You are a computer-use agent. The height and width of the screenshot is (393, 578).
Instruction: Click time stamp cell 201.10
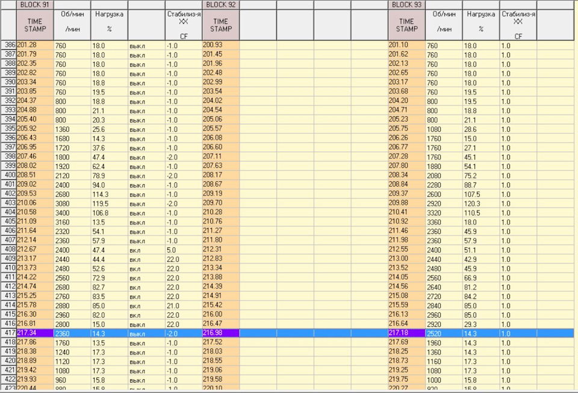pyautogui.click(x=406, y=45)
